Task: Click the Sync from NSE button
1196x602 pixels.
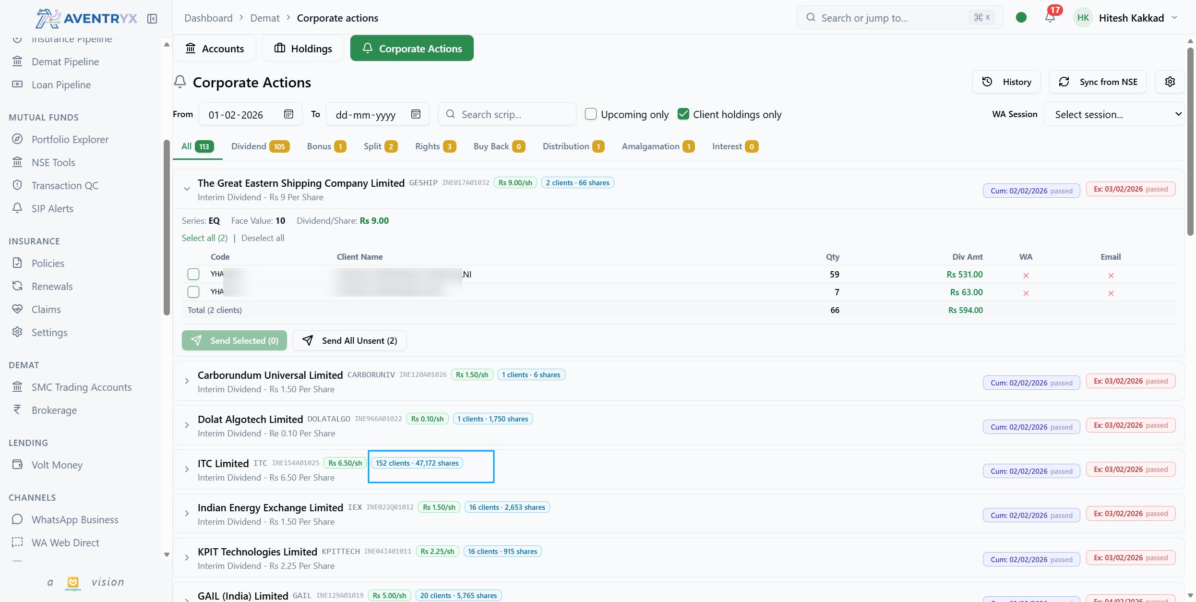Action: tap(1098, 82)
